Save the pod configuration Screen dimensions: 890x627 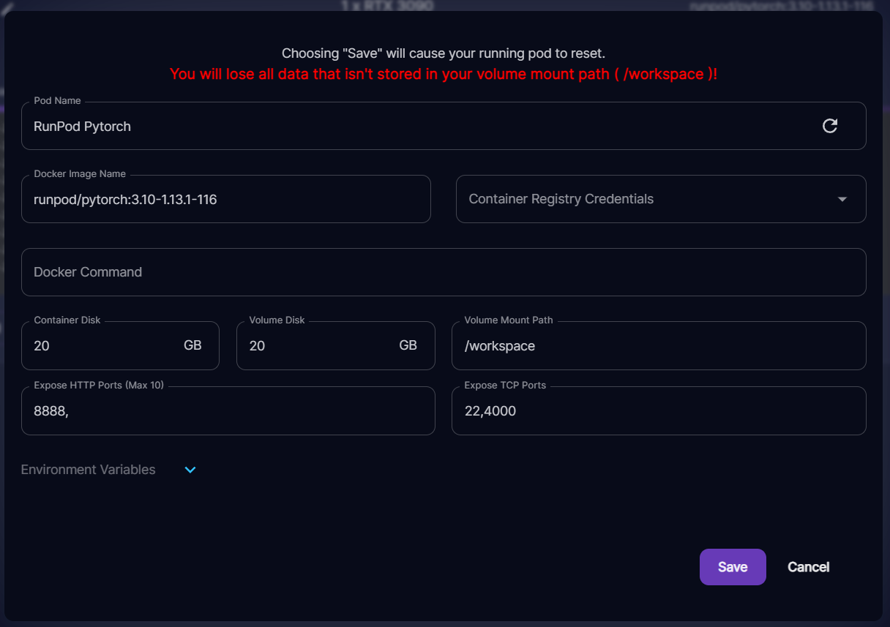733,567
